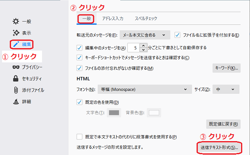
Task: Toggle キーボードショートカット send confirmation checkbox
Action: pyautogui.click(x=80, y=58)
